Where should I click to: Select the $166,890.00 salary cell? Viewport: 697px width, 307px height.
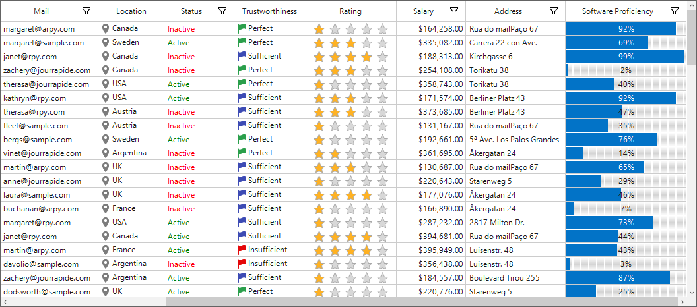click(x=431, y=209)
